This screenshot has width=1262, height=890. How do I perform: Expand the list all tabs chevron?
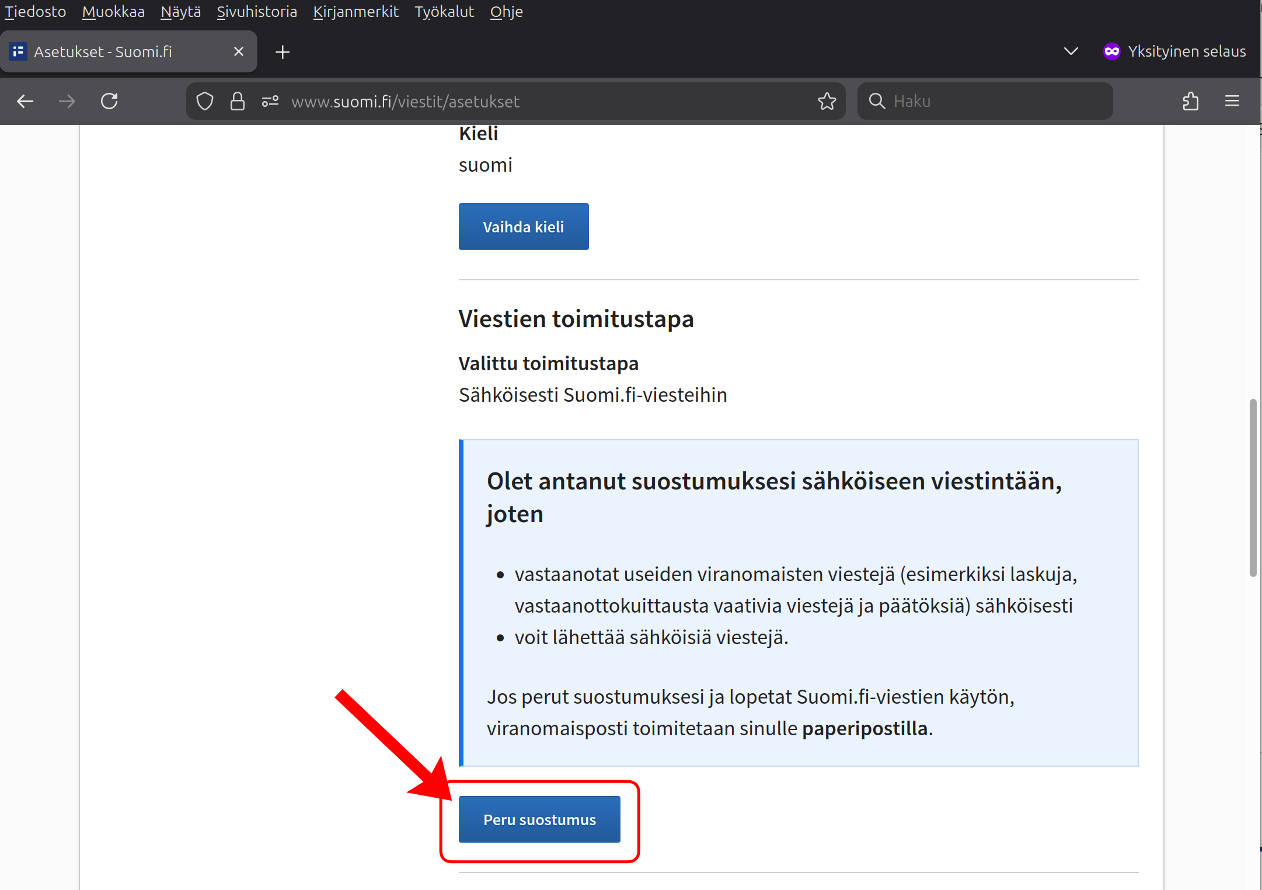[x=1071, y=51]
